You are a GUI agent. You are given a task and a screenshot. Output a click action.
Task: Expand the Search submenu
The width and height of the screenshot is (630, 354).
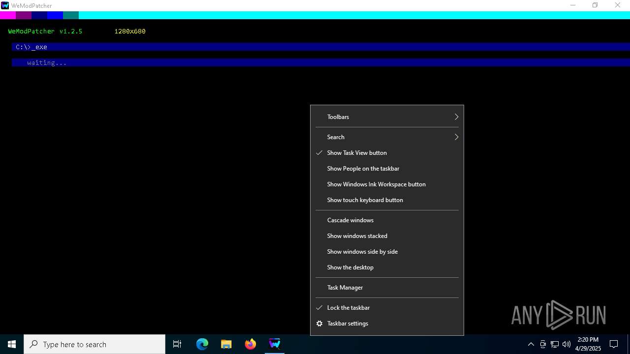pos(387,137)
